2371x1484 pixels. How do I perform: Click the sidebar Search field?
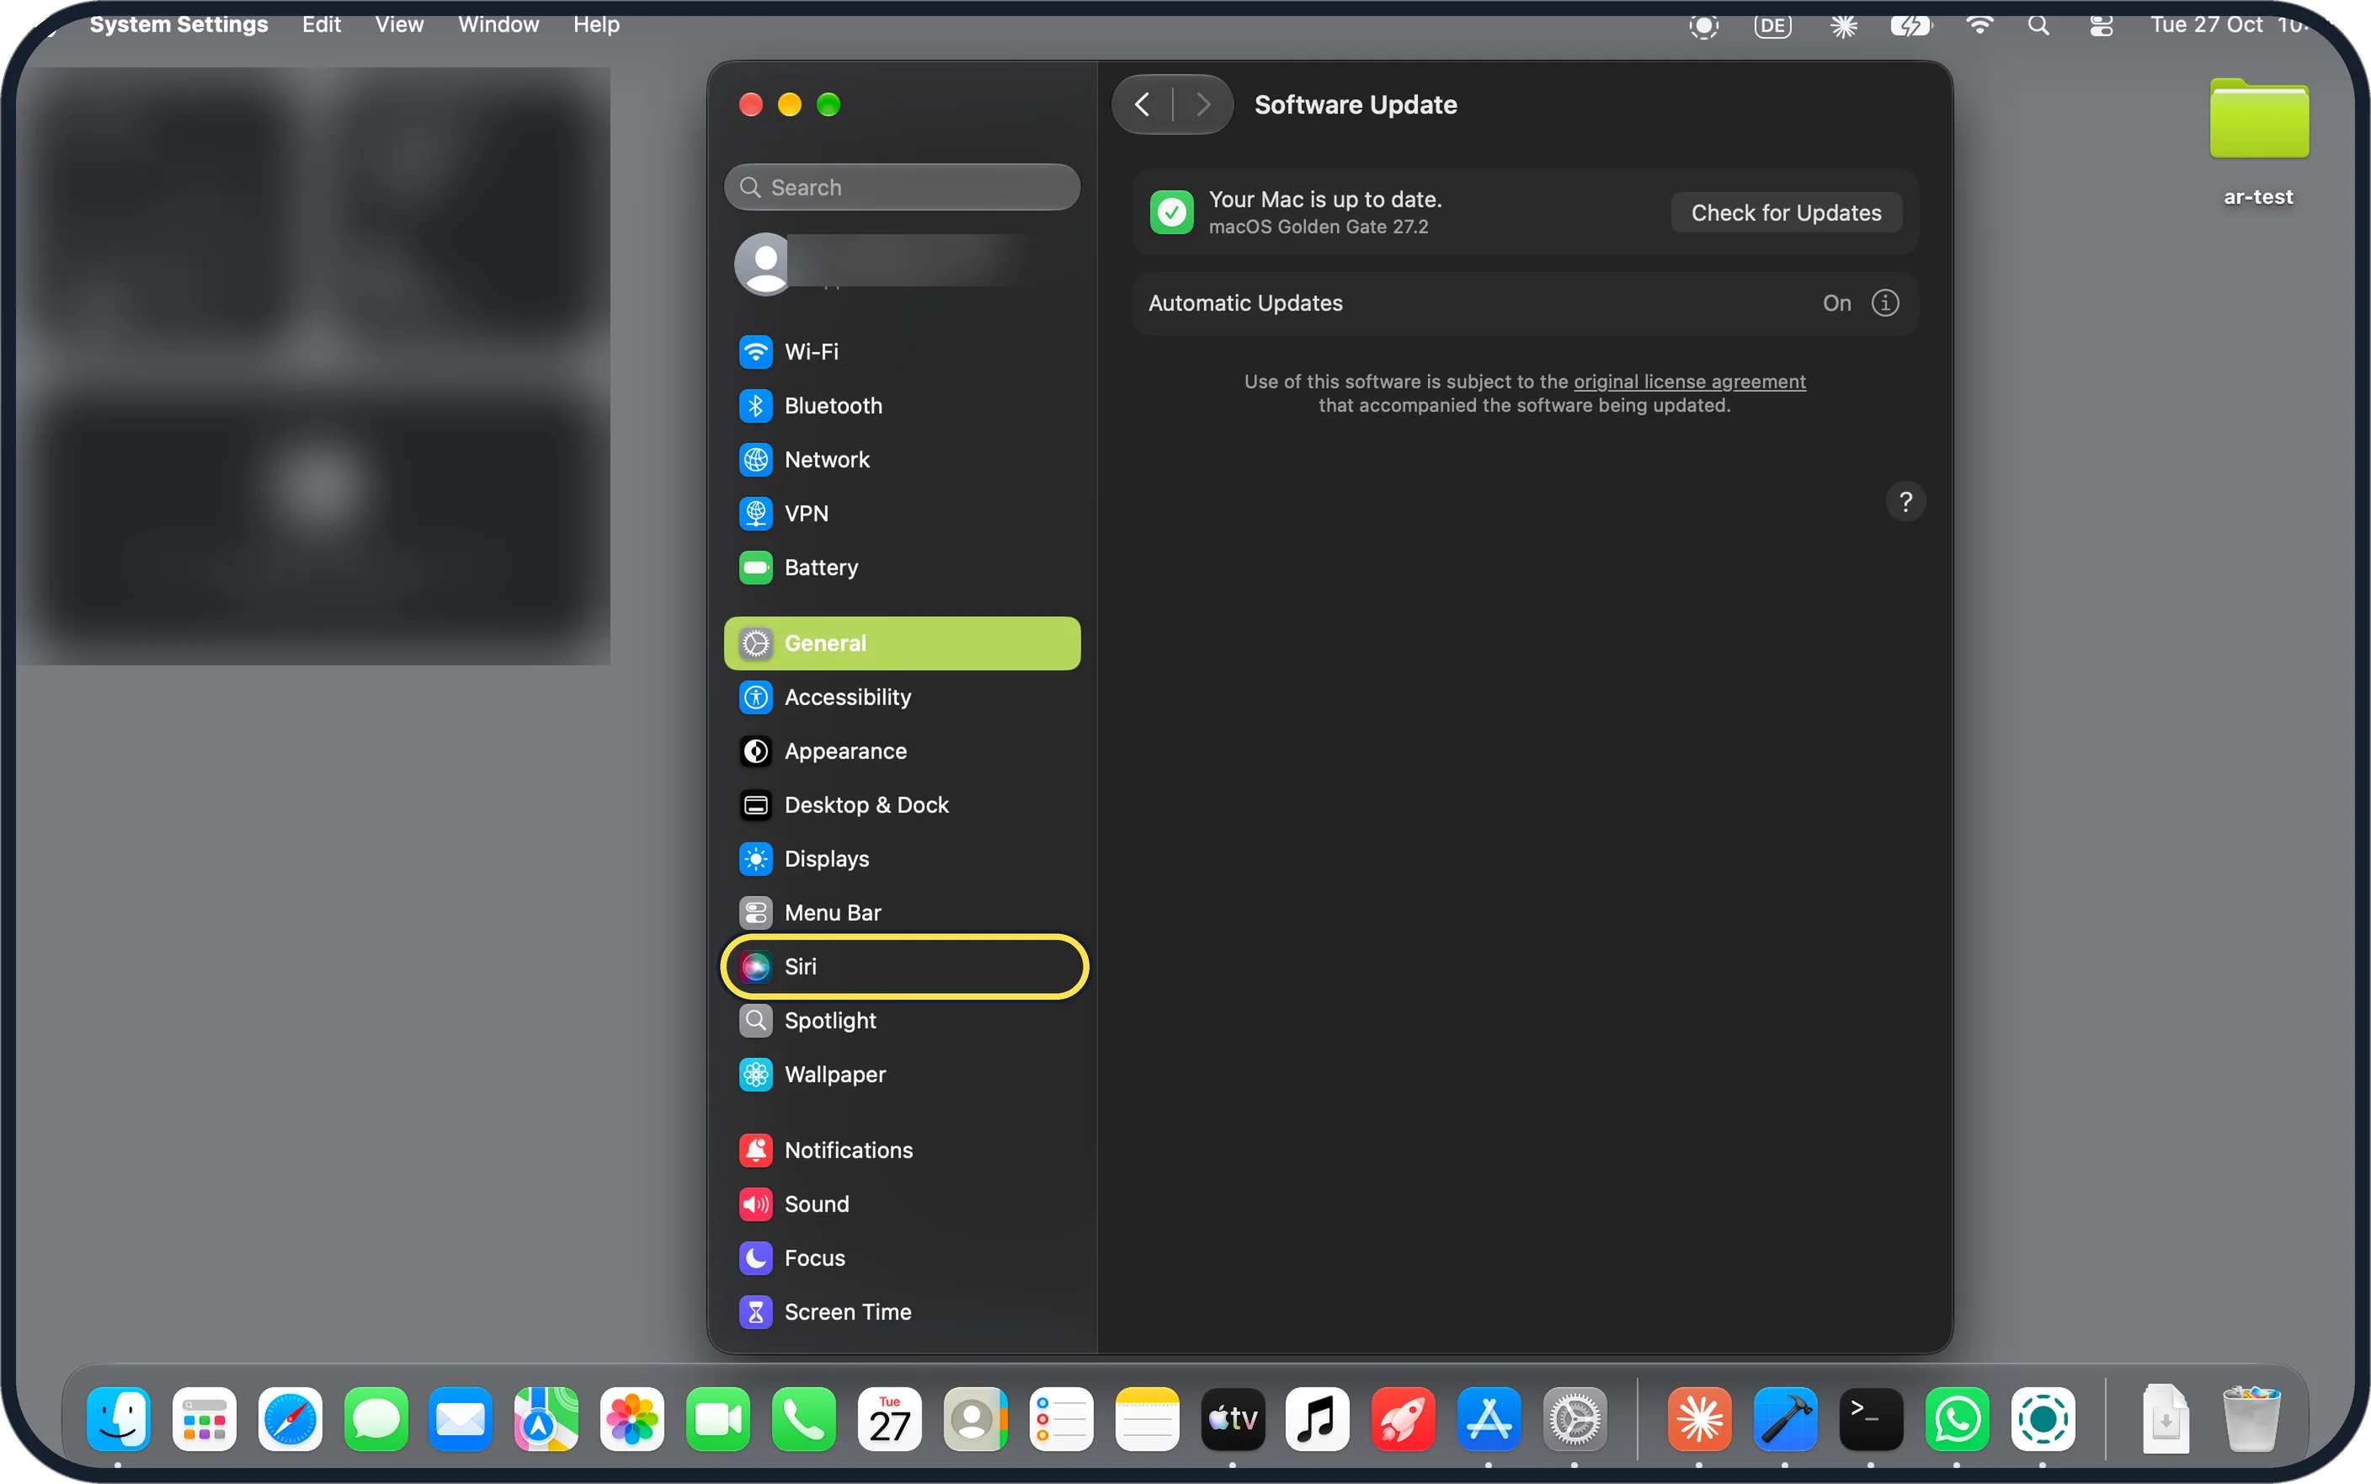(x=902, y=188)
